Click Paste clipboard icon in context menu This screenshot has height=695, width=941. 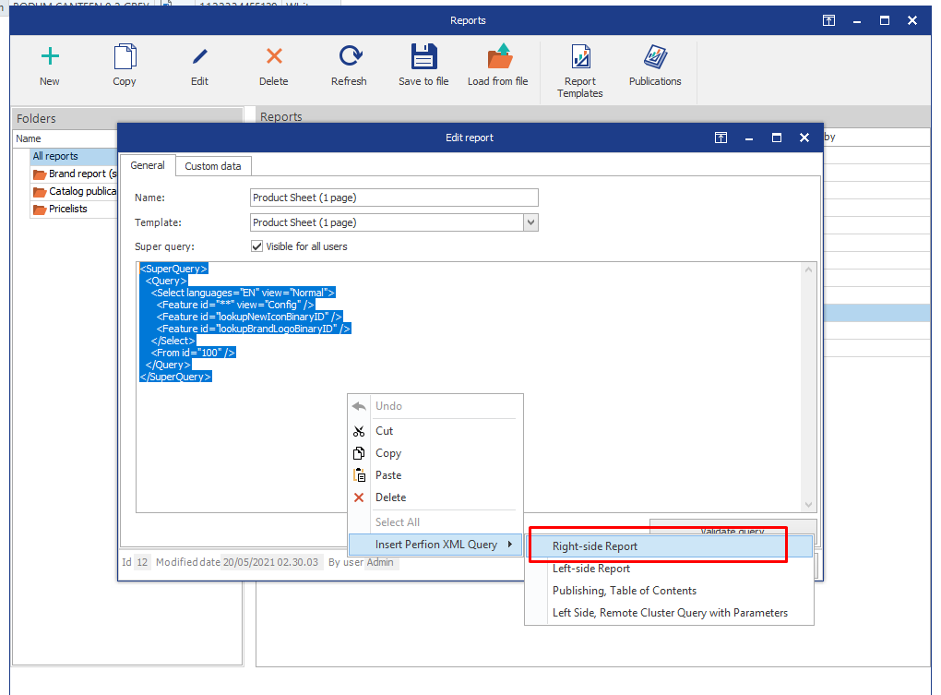tap(359, 475)
